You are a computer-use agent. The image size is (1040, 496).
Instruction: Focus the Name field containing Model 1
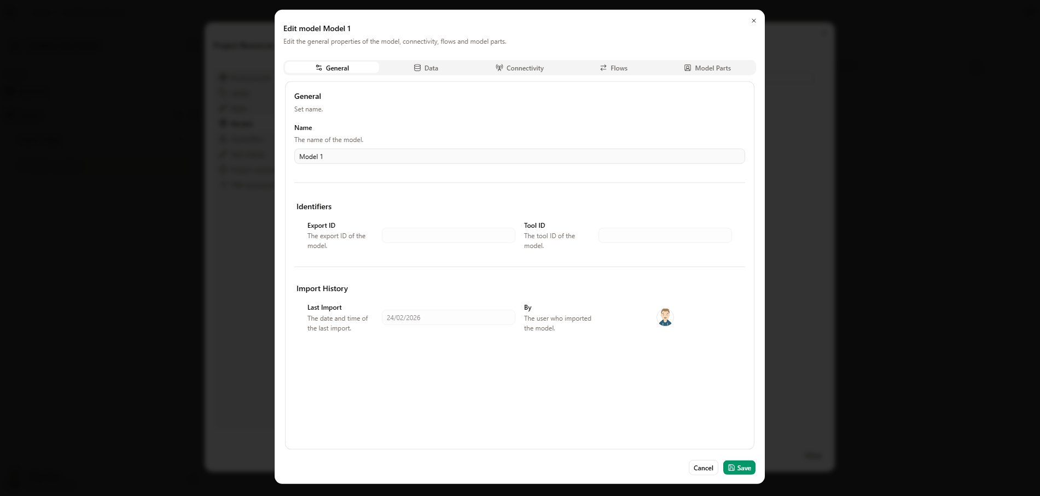tap(519, 156)
